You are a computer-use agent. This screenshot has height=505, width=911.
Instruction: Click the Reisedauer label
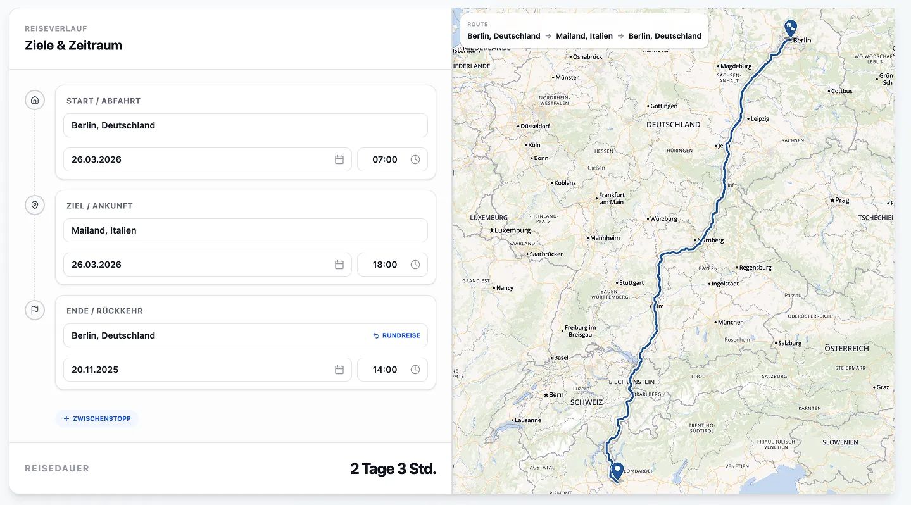click(57, 469)
